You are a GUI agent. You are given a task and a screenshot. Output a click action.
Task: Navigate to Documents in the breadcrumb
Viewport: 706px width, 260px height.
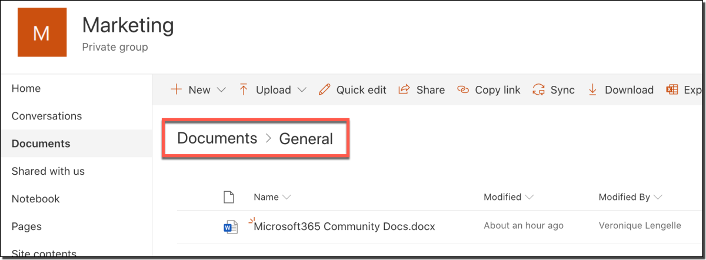tap(217, 139)
